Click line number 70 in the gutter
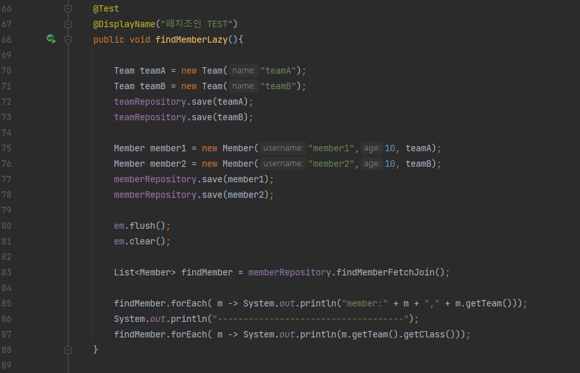The height and width of the screenshot is (373, 580). 6,70
